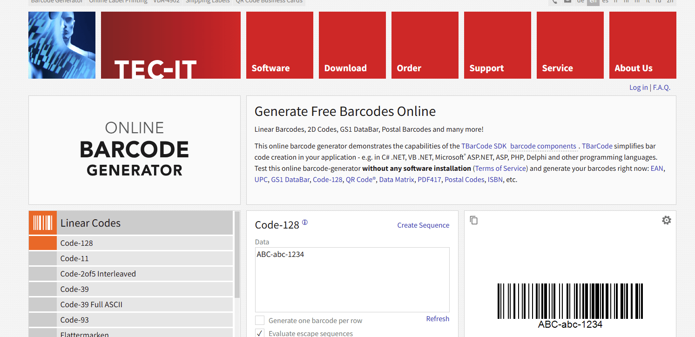Screen dimensions: 695x337
Task: Click the TBarCode link before 'simplifies'
Action: click(597, 146)
